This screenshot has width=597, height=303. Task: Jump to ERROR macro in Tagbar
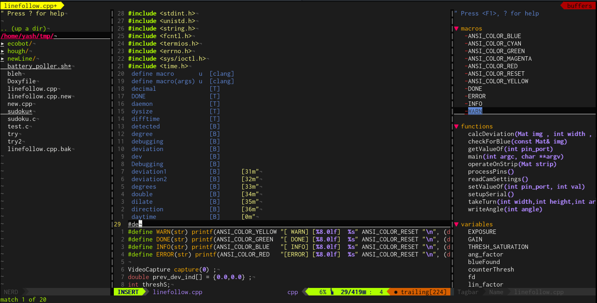(477, 96)
